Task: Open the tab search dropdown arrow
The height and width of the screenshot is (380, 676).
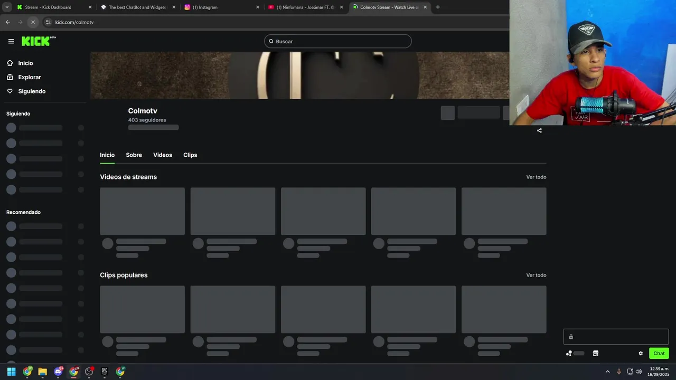Action: (6, 7)
